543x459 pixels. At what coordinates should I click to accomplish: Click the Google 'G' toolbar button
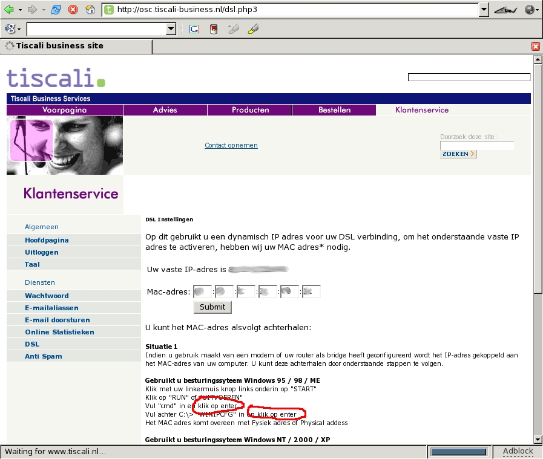(194, 29)
